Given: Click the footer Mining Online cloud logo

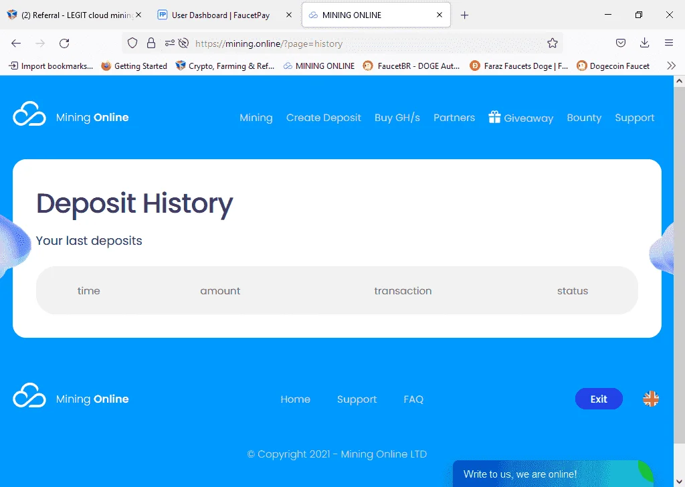Looking at the screenshot, I should [x=29, y=395].
